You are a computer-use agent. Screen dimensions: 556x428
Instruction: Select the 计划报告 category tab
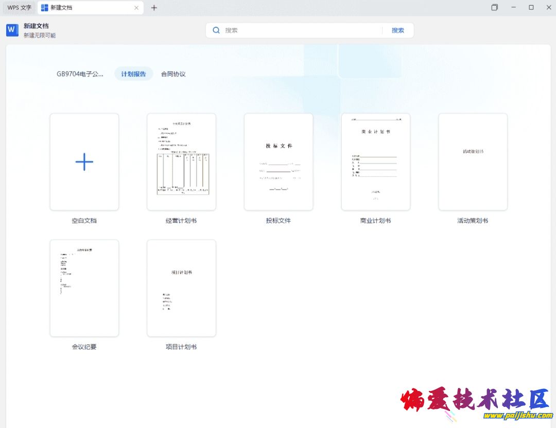pyautogui.click(x=133, y=74)
